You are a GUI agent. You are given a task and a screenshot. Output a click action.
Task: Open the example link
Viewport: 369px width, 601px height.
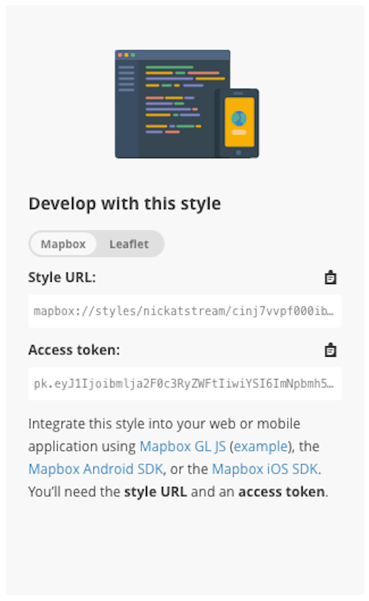260,446
